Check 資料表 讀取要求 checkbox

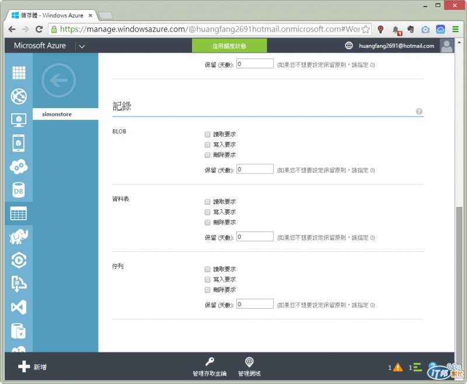(x=208, y=202)
